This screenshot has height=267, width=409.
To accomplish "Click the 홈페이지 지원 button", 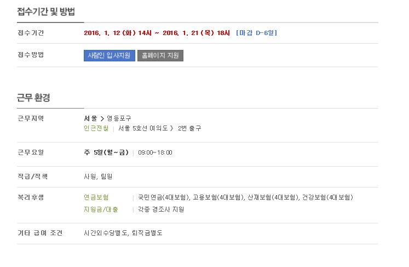I will pos(160,55).
